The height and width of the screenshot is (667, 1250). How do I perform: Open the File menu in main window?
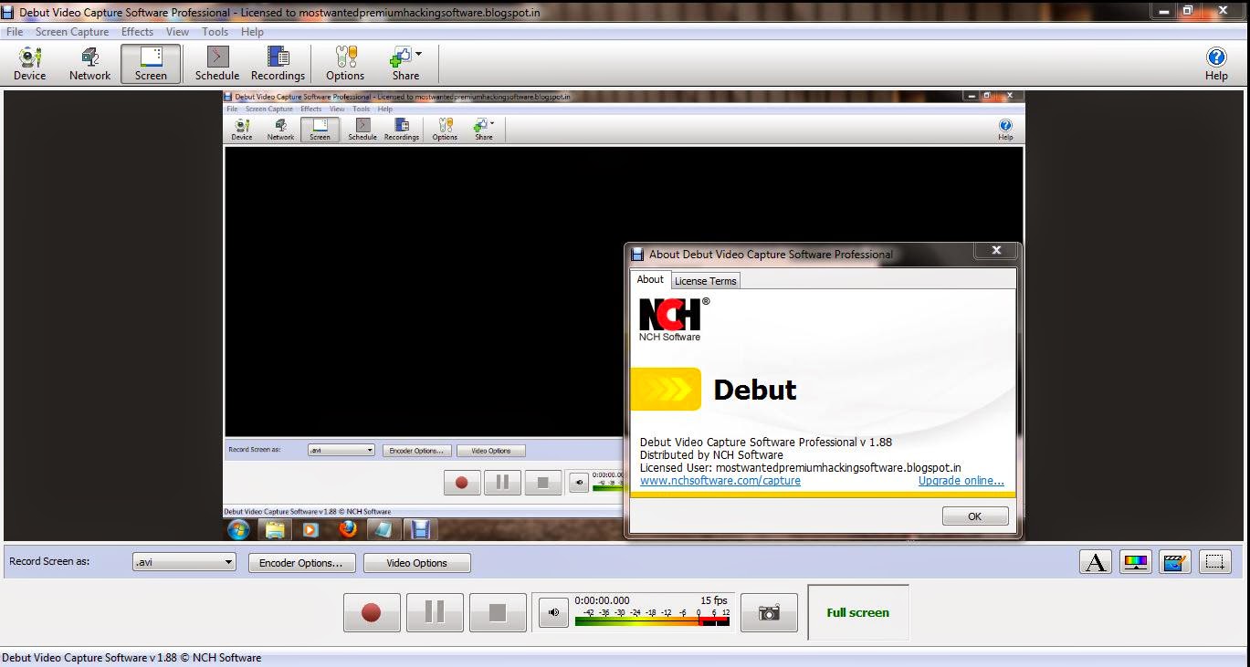(x=15, y=32)
